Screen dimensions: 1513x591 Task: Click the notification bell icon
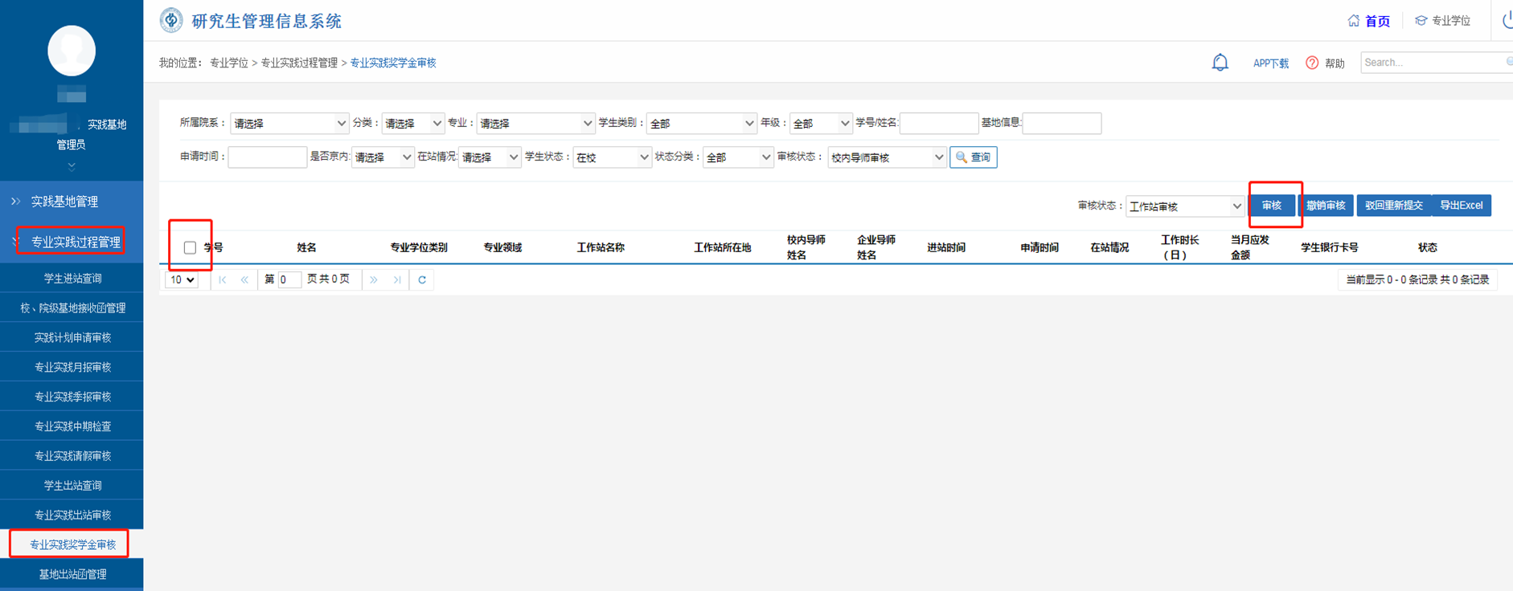click(x=1220, y=63)
